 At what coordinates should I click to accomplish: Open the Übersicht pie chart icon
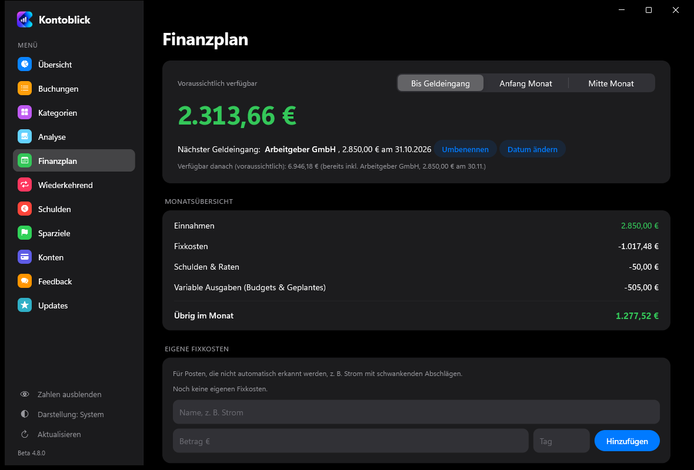tap(25, 64)
